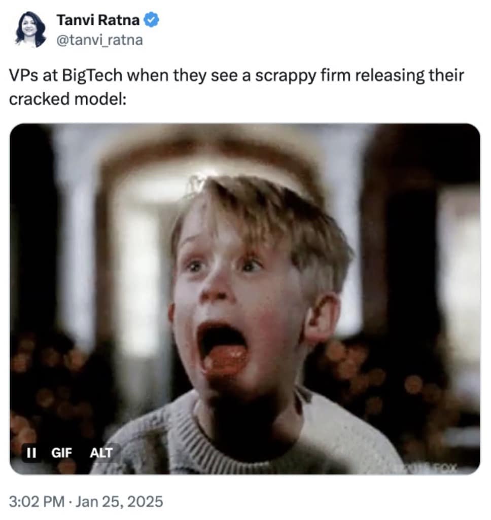Open the Home Alone GIF media
The image size is (491, 520).
coord(245,299)
